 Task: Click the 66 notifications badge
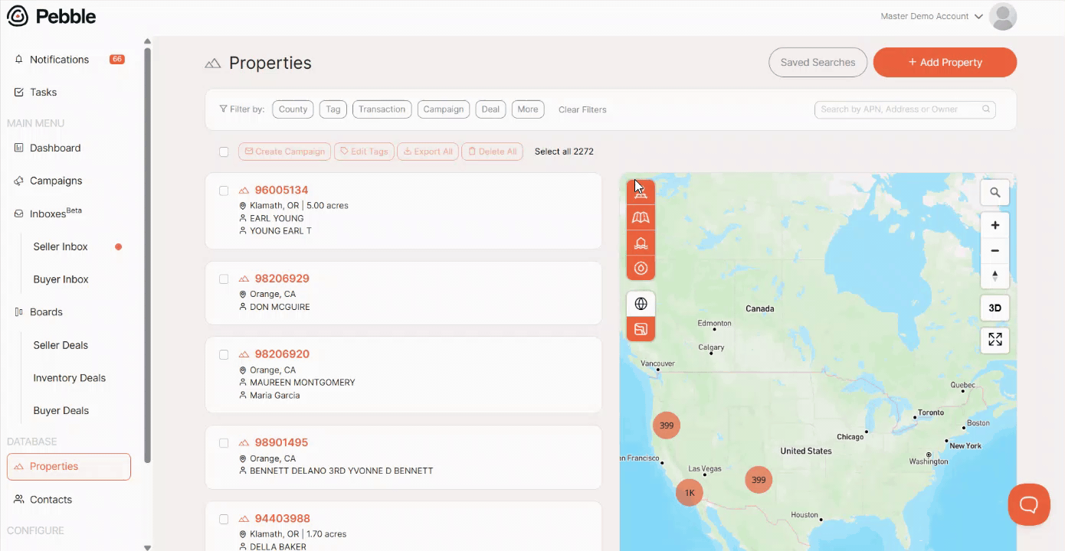(x=117, y=59)
